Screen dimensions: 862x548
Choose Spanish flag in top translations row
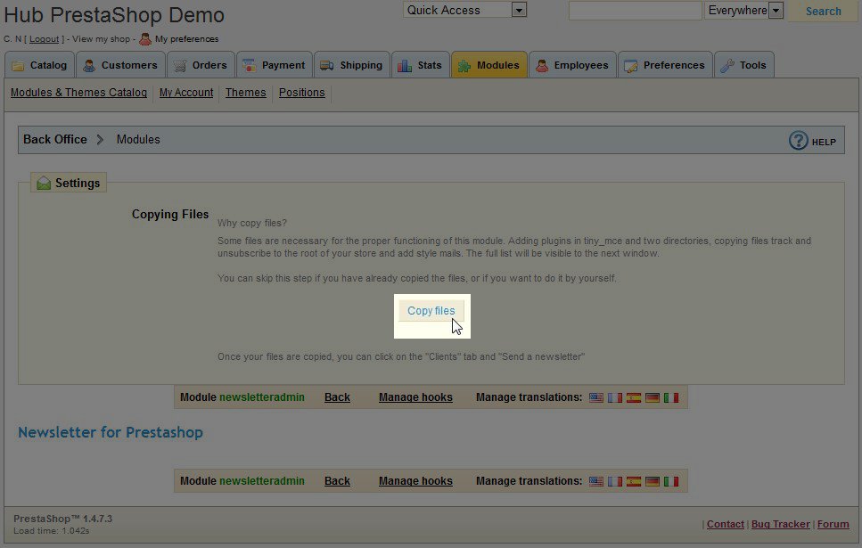(x=634, y=397)
